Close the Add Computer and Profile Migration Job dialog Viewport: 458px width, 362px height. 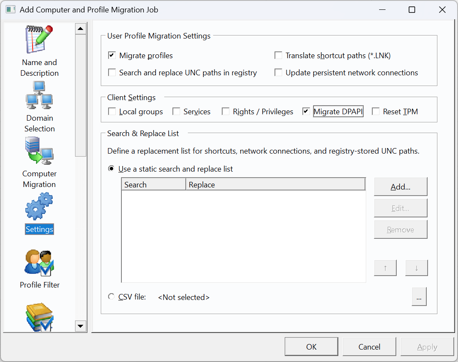coord(442,9)
